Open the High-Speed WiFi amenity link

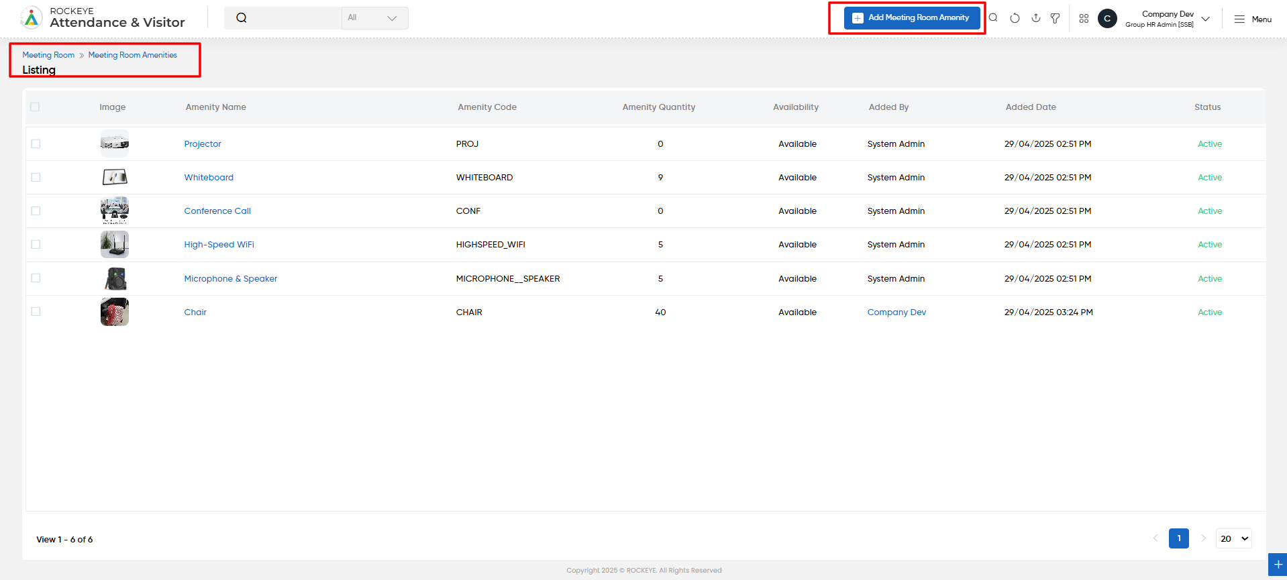click(x=219, y=244)
